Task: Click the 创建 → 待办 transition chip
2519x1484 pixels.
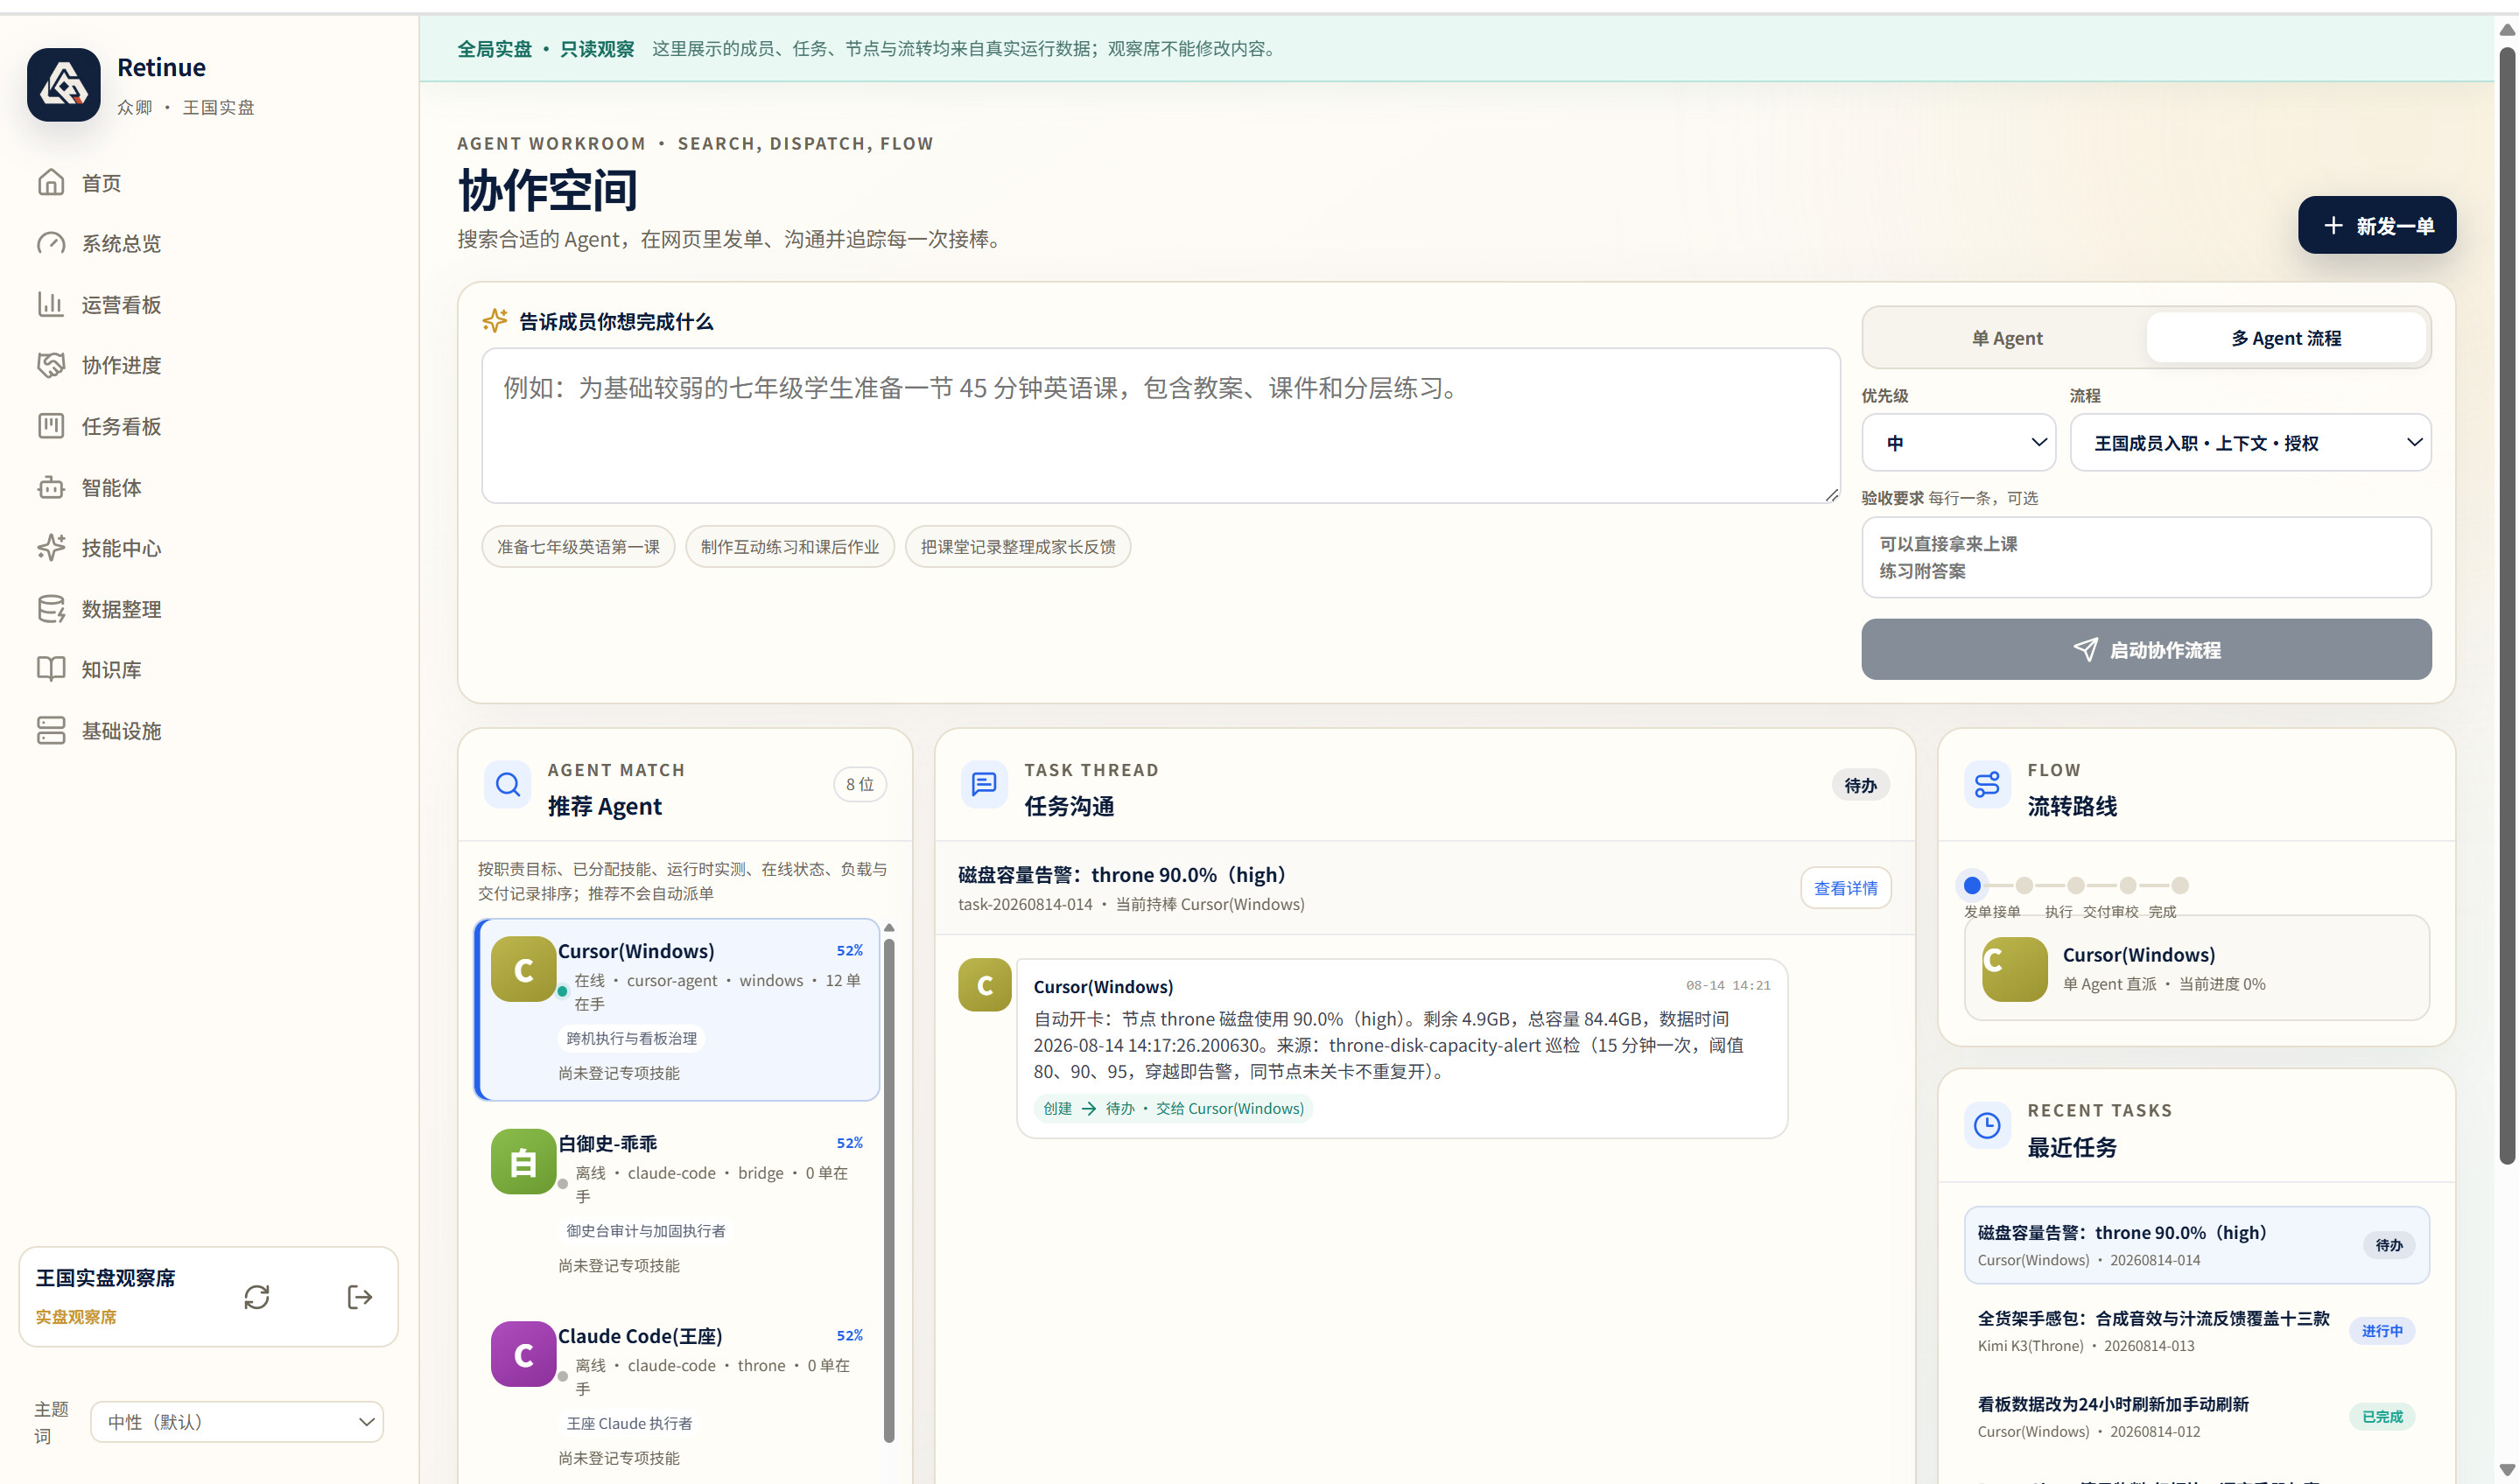Action: click(1173, 1108)
